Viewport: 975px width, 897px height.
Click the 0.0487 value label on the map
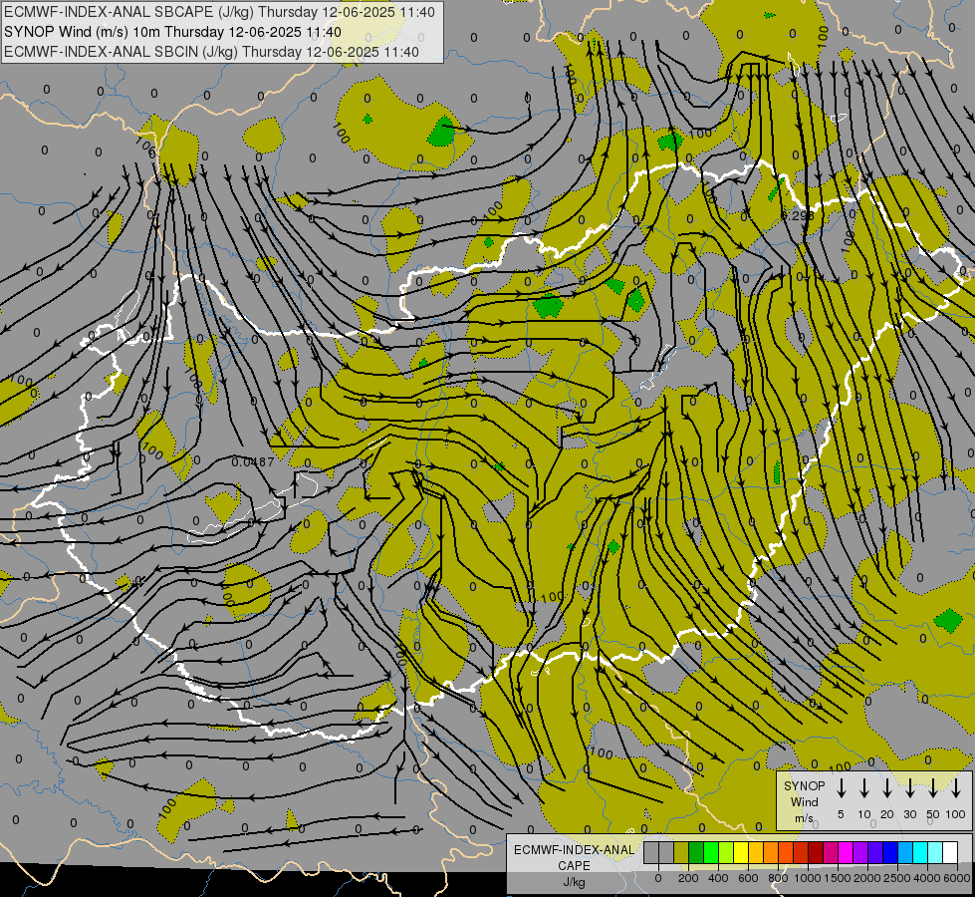tap(252, 461)
